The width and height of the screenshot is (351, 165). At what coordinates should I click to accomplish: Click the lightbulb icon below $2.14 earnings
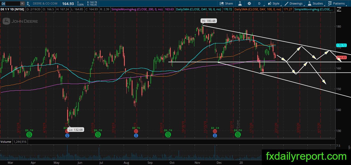click(215, 135)
